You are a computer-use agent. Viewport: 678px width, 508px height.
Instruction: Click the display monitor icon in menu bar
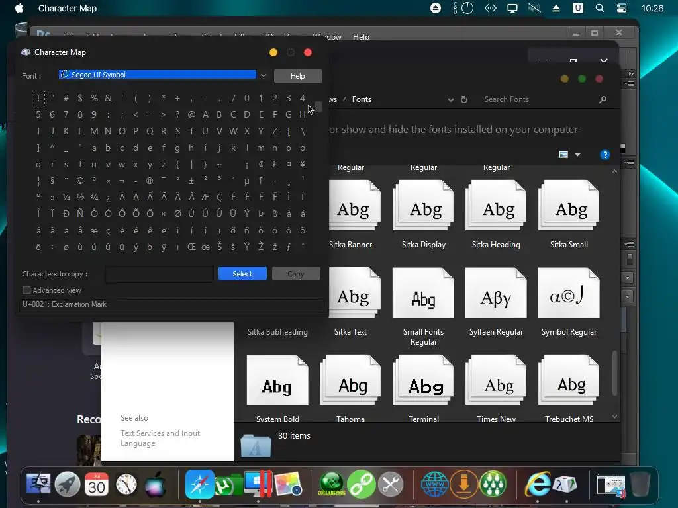tap(512, 8)
